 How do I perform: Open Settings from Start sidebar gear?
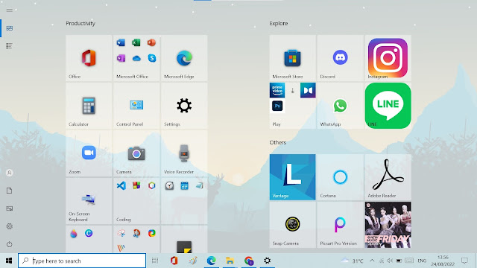click(x=10, y=226)
